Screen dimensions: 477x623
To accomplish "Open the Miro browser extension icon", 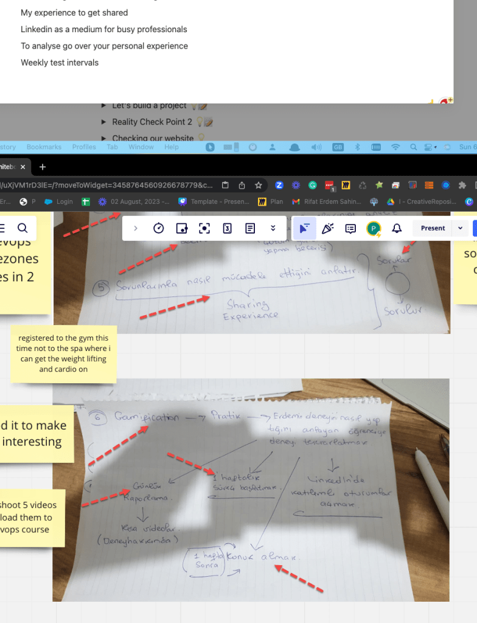I will coord(346,185).
